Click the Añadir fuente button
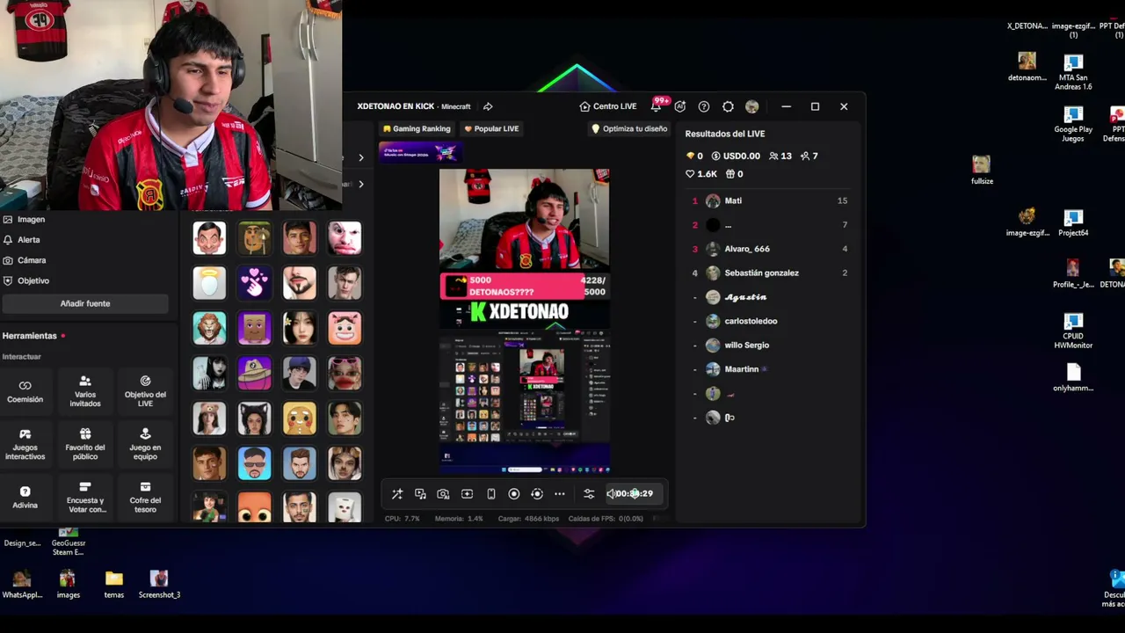Viewport: 1125px width, 633px height. click(x=85, y=303)
